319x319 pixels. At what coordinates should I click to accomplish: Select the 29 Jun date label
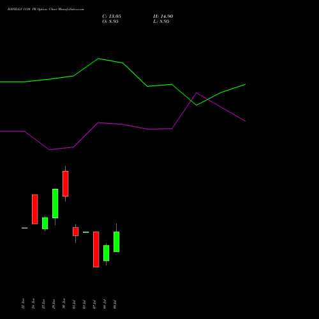[54, 304]
